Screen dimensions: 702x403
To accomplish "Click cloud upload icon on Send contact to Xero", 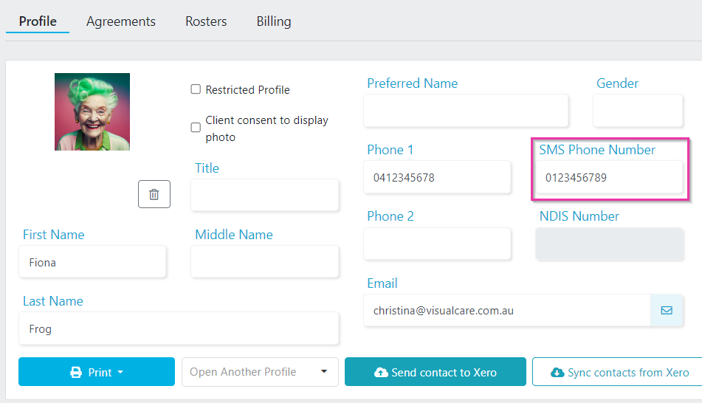I will coord(381,372).
